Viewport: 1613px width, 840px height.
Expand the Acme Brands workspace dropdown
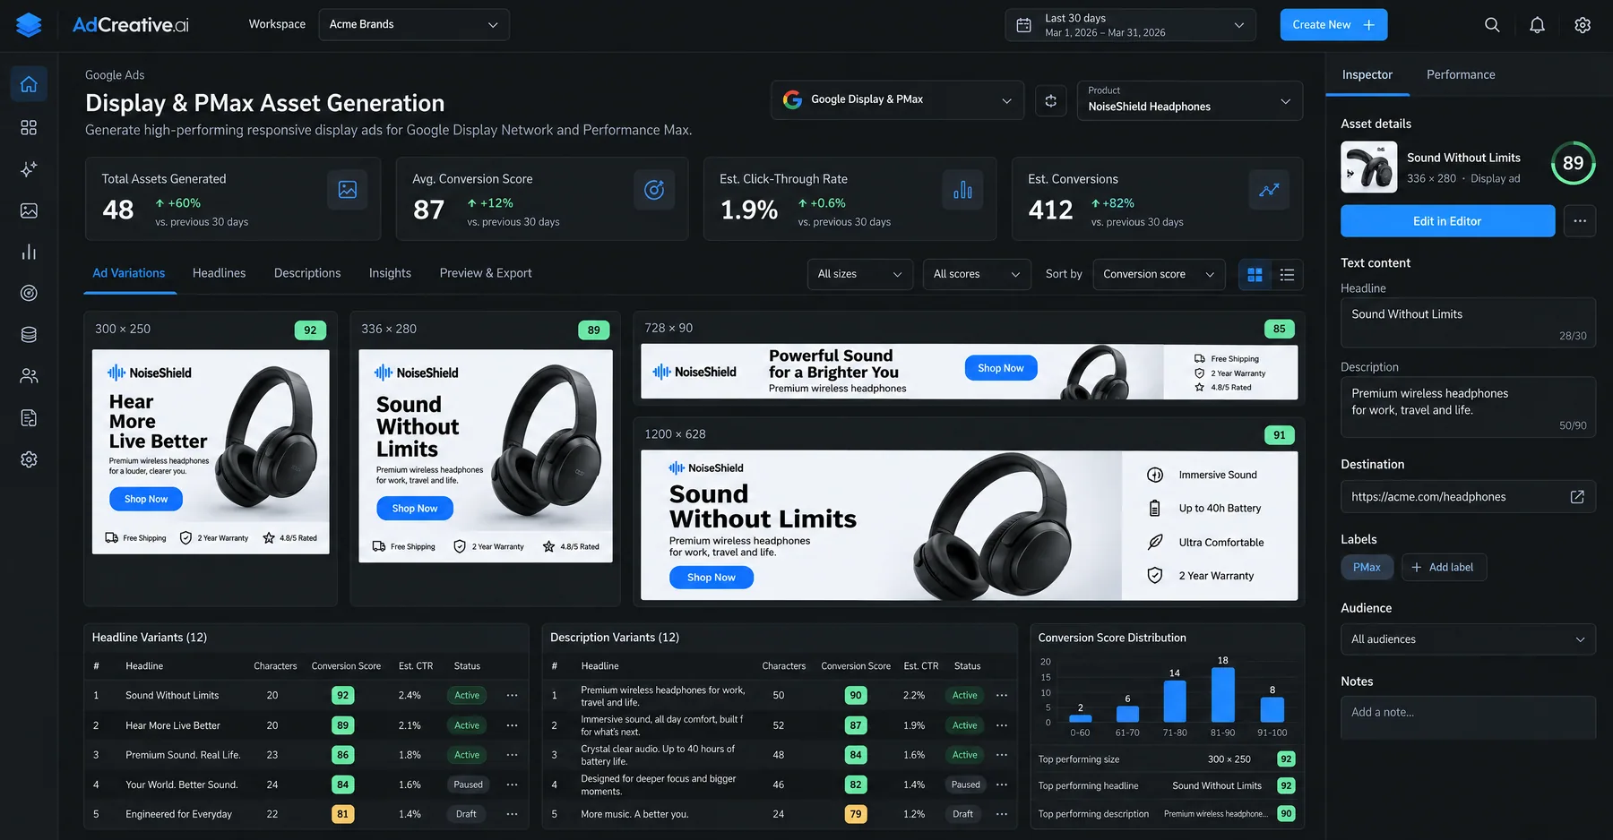point(414,24)
